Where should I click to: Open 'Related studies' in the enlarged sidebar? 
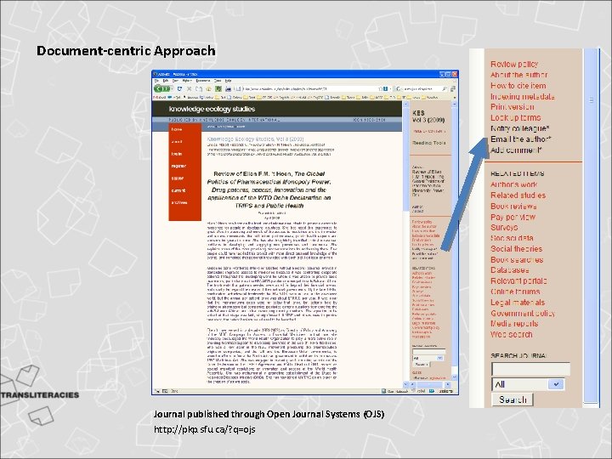[518, 195]
